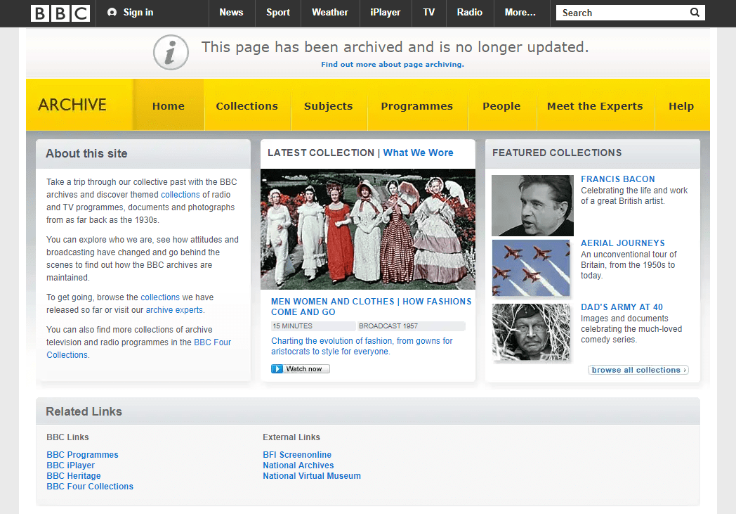The width and height of the screenshot is (736, 514).
Task: Visit BFI Screenonline external link
Action: tap(297, 455)
